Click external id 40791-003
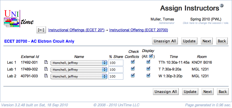Viewport: 232px width, 108px height. click(x=29, y=76)
